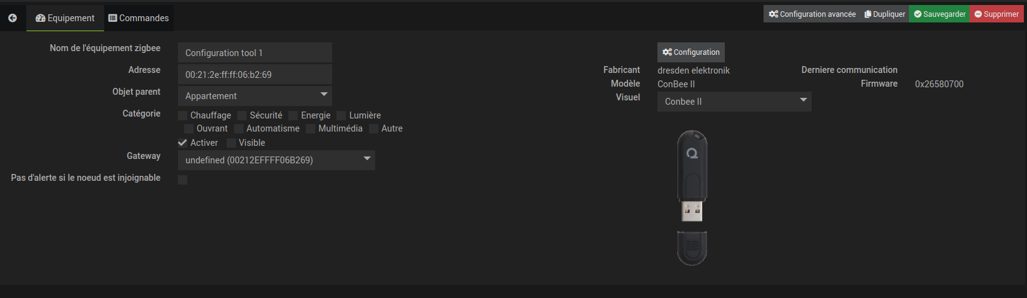Image resolution: width=1027 pixels, height=298 pixels.
Task: Open the Visuel Conbee II dropdown
Action: pyautogui.click(x=734, y=102)
